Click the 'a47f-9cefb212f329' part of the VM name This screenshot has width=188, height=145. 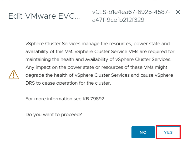[x=118, y=20]
